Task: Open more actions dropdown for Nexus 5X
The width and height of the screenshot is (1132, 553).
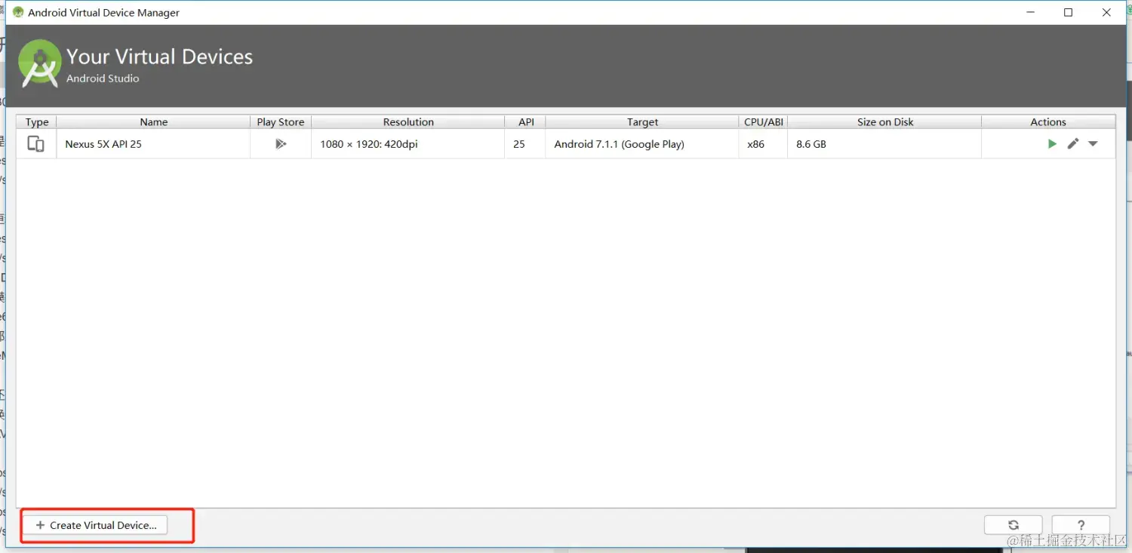Action: click(x=1093, y=143)
